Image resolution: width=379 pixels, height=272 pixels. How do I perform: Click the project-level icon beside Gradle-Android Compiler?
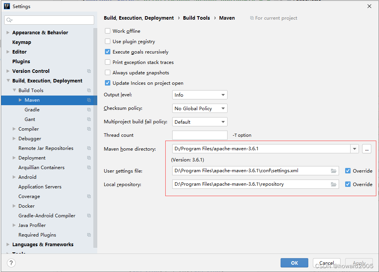coord(89,216)
